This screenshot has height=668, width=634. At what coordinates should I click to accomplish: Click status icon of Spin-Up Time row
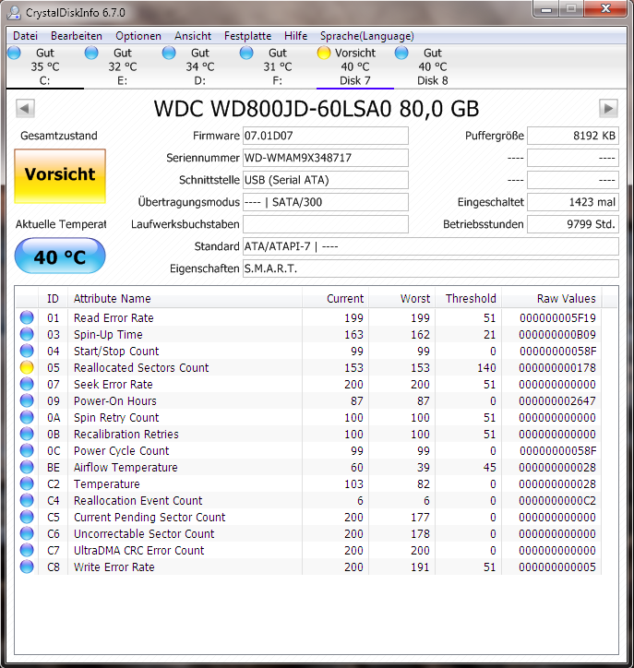click(x=27, y=334)
